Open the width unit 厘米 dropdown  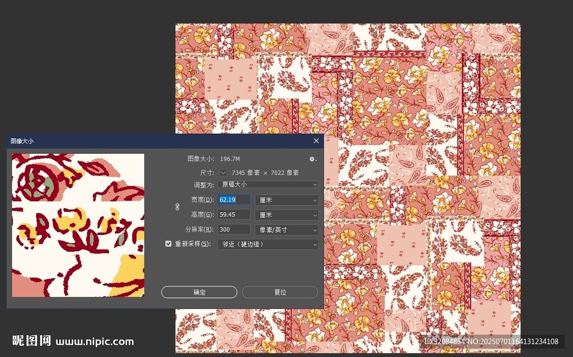click(286, 200)
